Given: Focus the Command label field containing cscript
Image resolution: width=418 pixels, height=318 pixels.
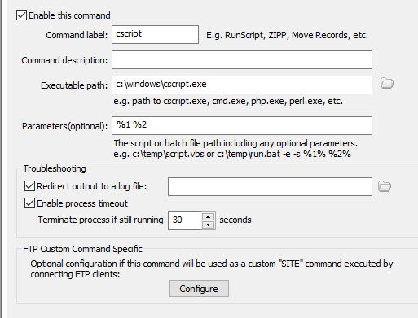Looking at the screenshot, I should pyautogui.click(x=155, y=34).
